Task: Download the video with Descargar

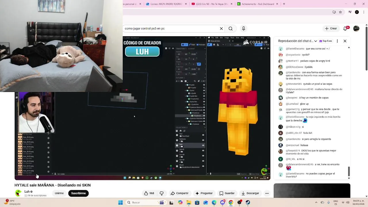Action: pyautogui.click(x=250, y=193)
